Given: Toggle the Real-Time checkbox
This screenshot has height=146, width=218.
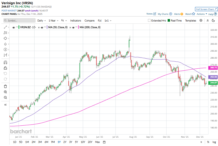Looking at the screenshot, I should pos(169,20).
